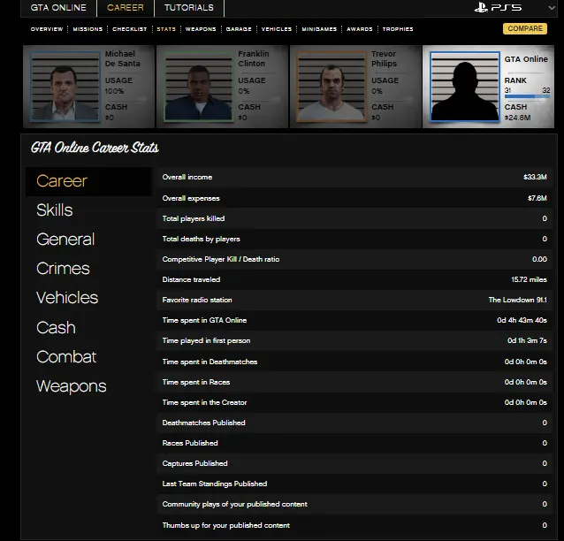Go to Overview submenu link
Image resolution: width=564 pixels, height=541 pixels.
46,29
